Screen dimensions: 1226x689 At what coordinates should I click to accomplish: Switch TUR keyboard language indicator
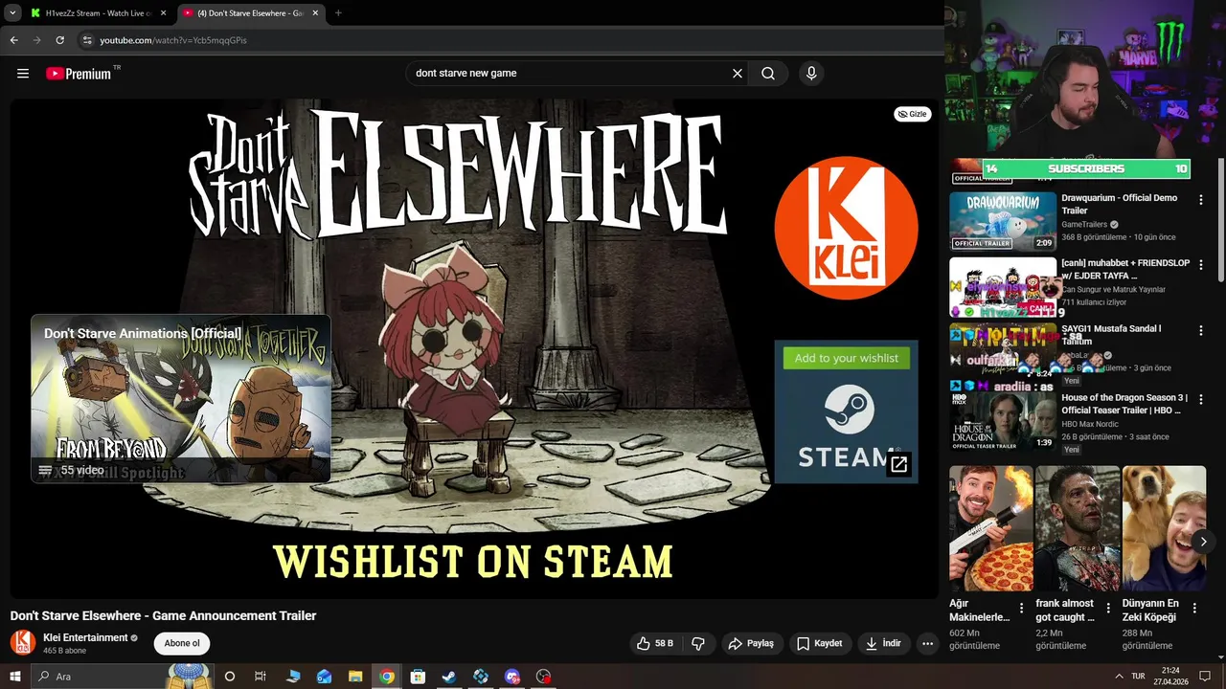pos(1138,677)
